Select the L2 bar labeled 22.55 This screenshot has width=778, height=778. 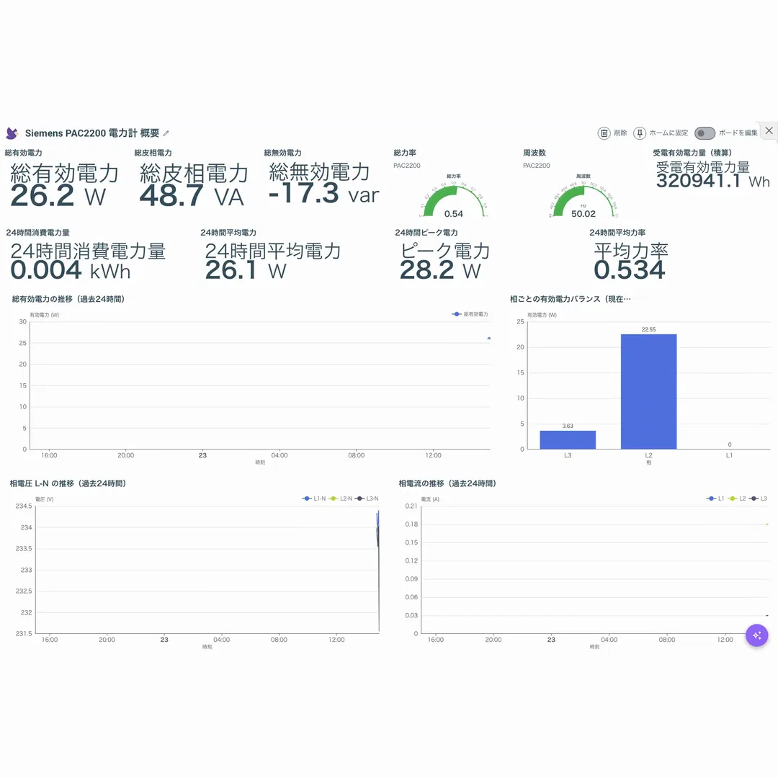tap(648, 391)
